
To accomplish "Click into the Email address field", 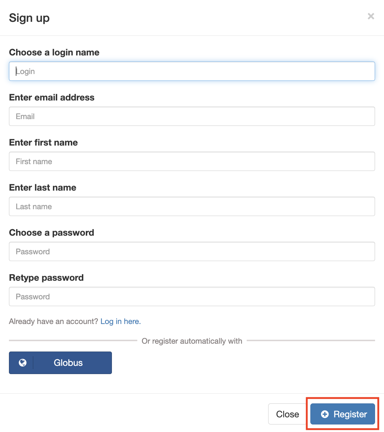I will [192, 116].
